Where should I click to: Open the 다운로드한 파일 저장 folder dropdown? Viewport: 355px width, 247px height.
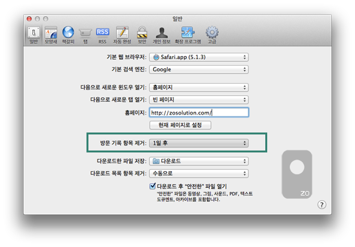coord(199,161)
